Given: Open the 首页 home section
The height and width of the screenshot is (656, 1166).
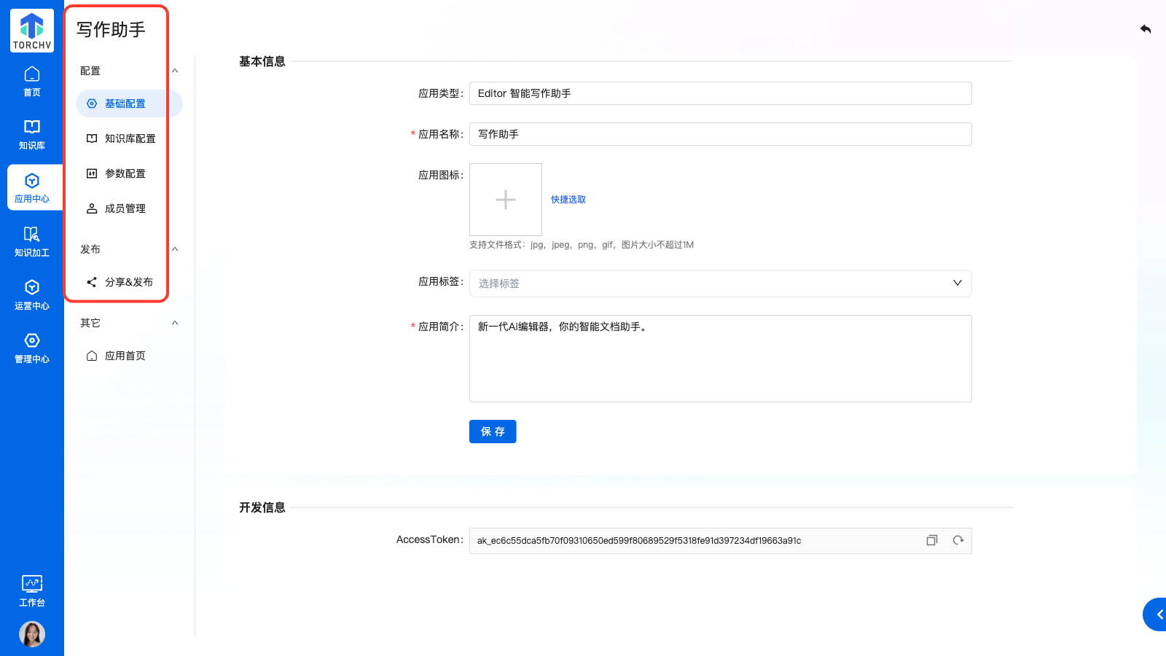Looking at the screenshot, I should click(32, 81).
